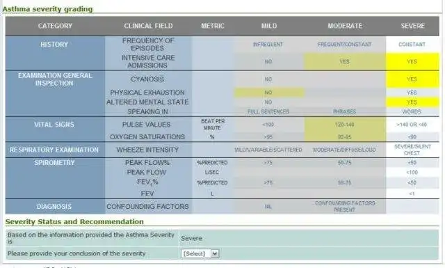Choose WORDS for speaking in
The height and width of the screenshot is (268, 445).
(412, 111)
